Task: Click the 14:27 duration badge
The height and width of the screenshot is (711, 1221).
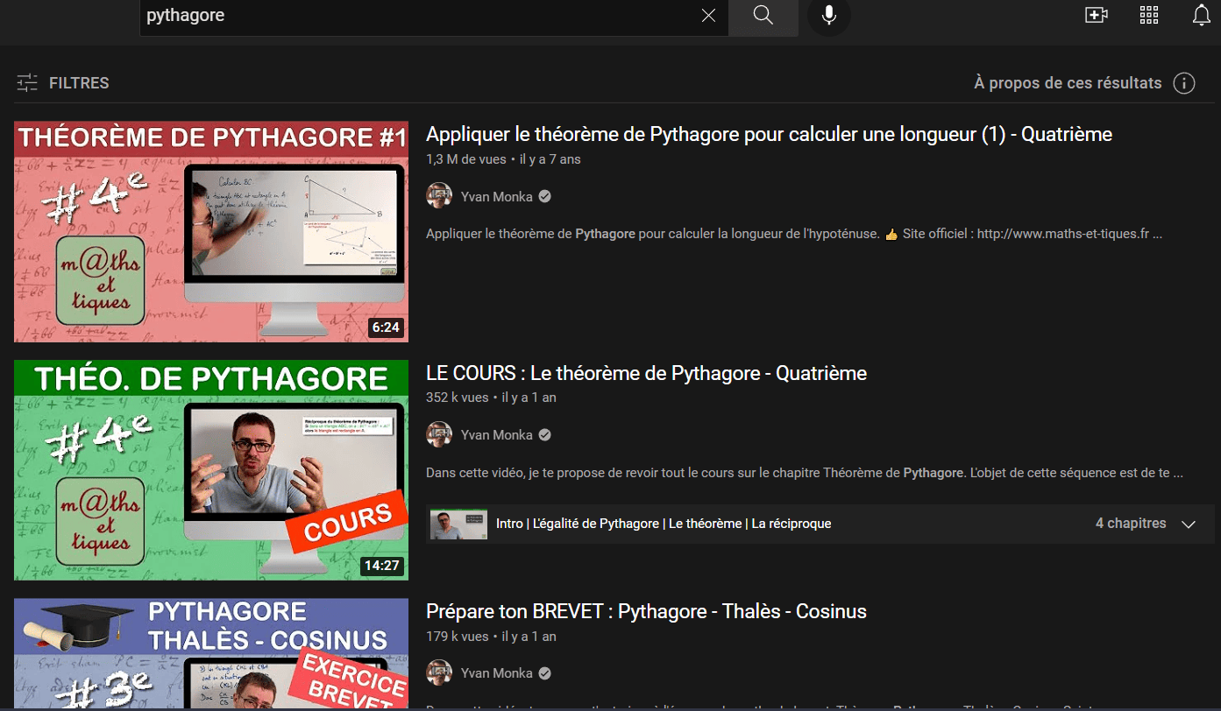Action: coord(382,566)
